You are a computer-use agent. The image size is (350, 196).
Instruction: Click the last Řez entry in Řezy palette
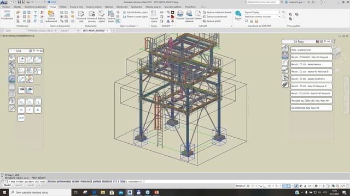pyautogui.click(x=311, y=108)
